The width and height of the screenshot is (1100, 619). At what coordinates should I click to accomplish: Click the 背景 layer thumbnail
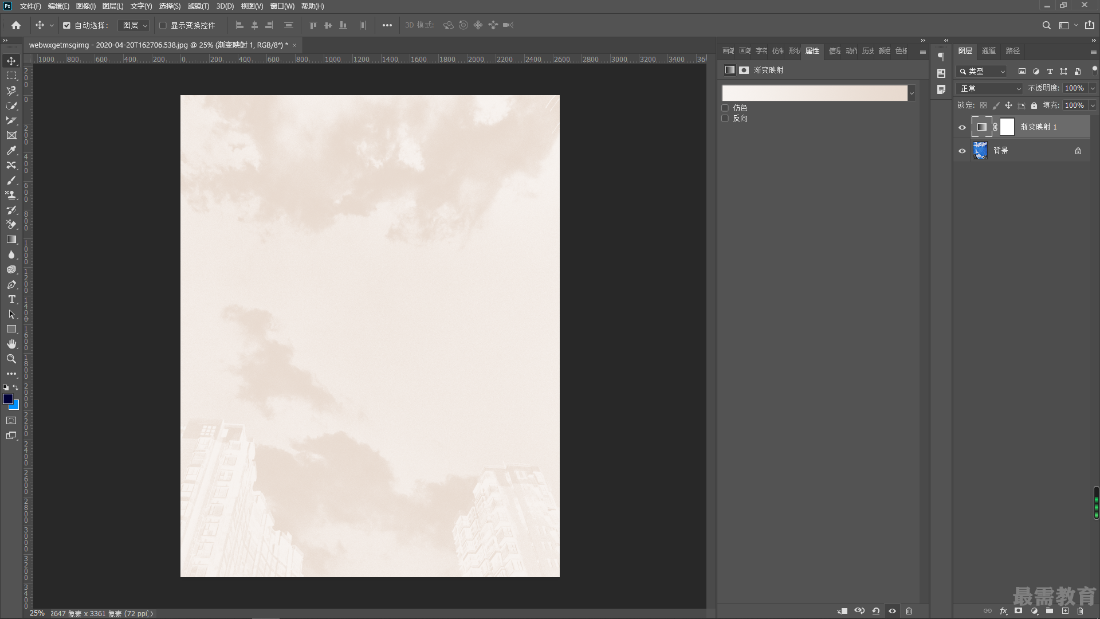(980, 151)
